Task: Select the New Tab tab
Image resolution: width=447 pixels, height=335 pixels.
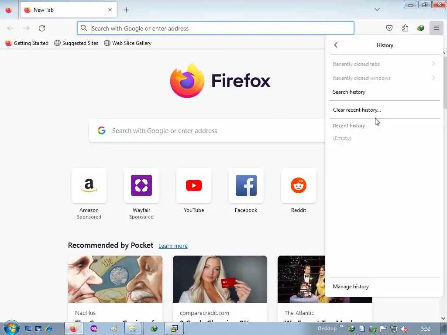Action: point(69,10)
